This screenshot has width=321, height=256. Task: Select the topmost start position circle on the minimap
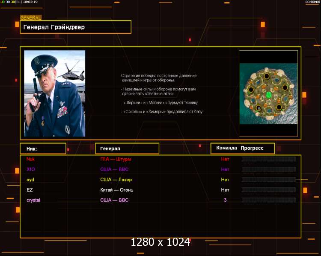tap(267, 76)
